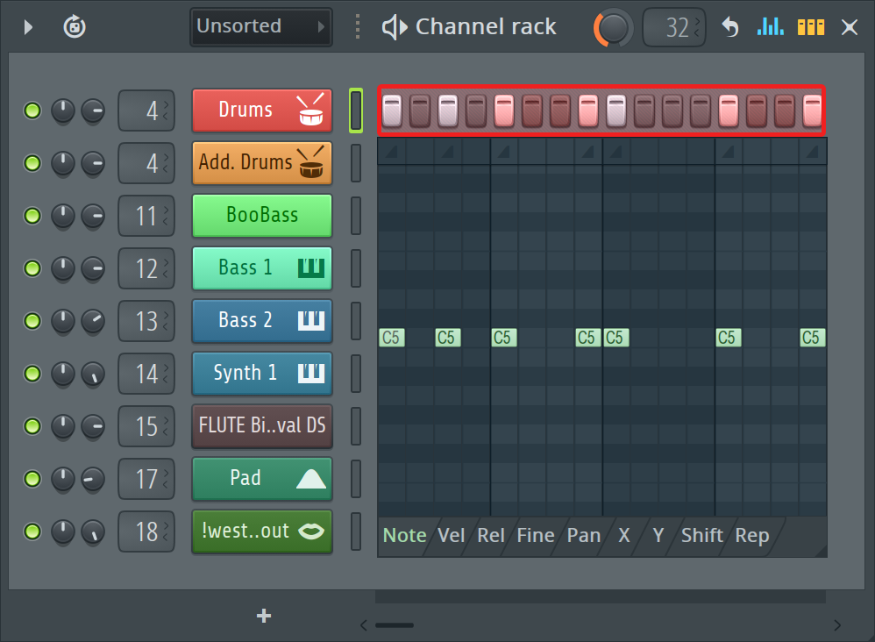This screenshot has width=875, height=642.
Task: Click the Pad channel panning knob
Action: [62, 478]
